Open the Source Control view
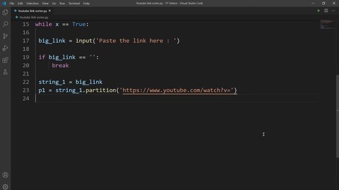Screen dimensions: 339x190 [5, 36]
